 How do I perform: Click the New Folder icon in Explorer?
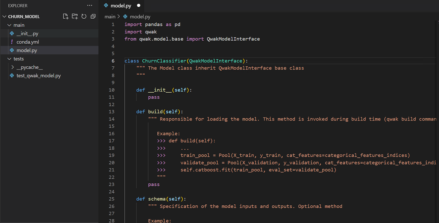click(x=75, y=16)
